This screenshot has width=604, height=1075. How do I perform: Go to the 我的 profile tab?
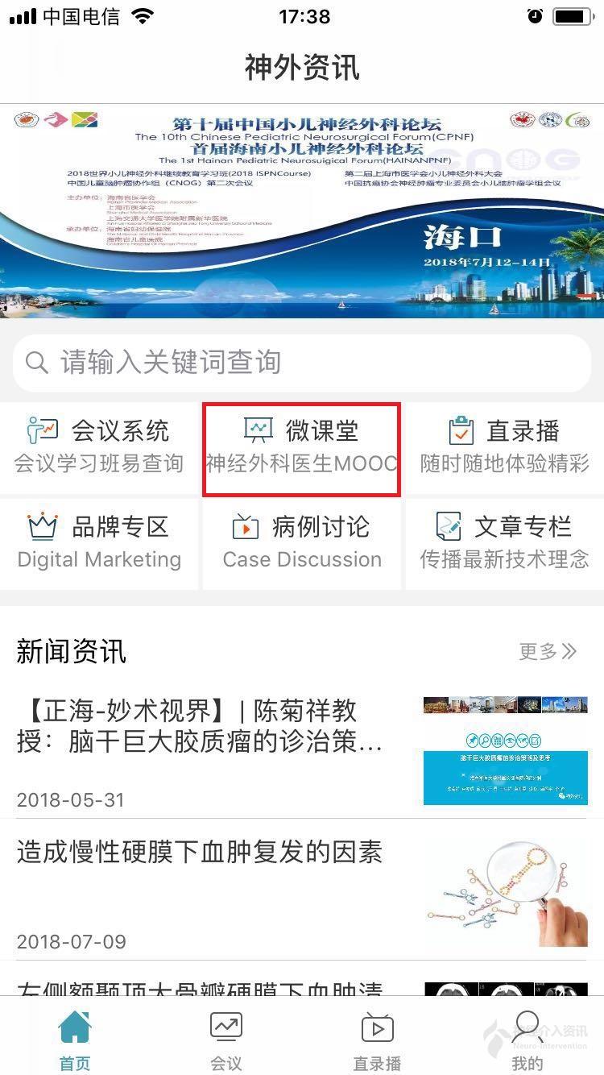(527, 1039)
